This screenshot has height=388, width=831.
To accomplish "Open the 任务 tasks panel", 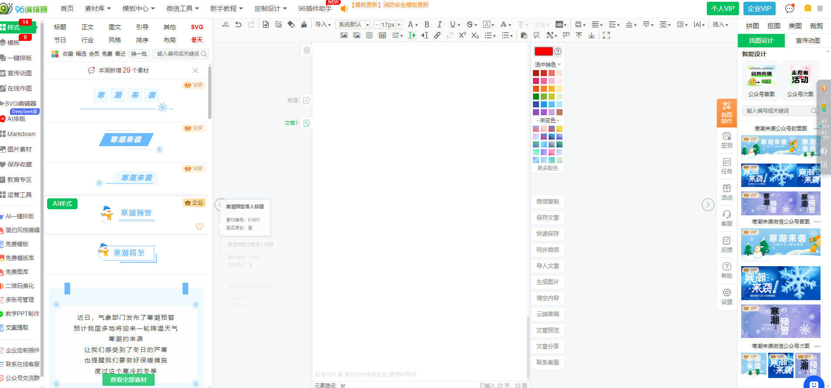I will [x=727, y=166].
